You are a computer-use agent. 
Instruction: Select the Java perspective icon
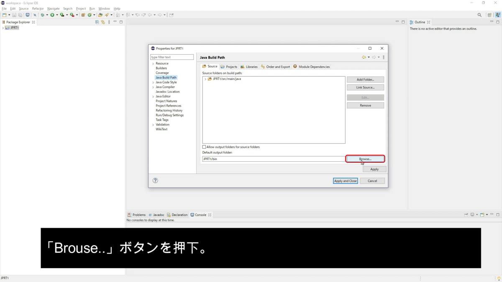(497, 15)
